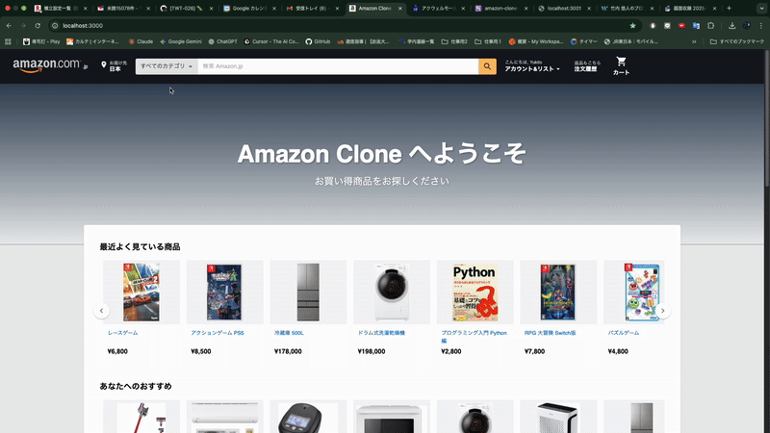The height and width of the screenshot is (433, 770).
Task: Open the browser downloads icon
Action: [x=731, y=26]
